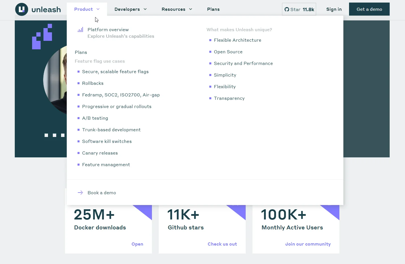Click the Star 11.8k GitHub button
Viewport: 405px width, 264px height.
pos(299,9)
